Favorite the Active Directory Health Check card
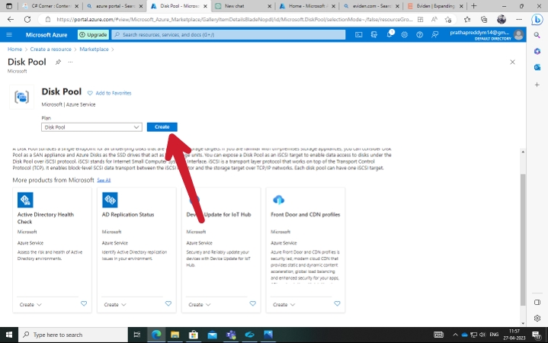This screenshot has height=343, width=548. [84, 303]
